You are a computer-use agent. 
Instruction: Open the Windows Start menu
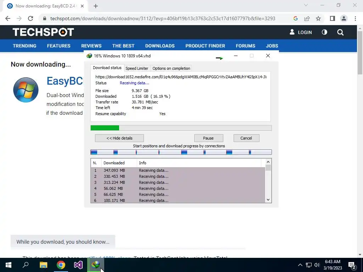pos(9,265)
